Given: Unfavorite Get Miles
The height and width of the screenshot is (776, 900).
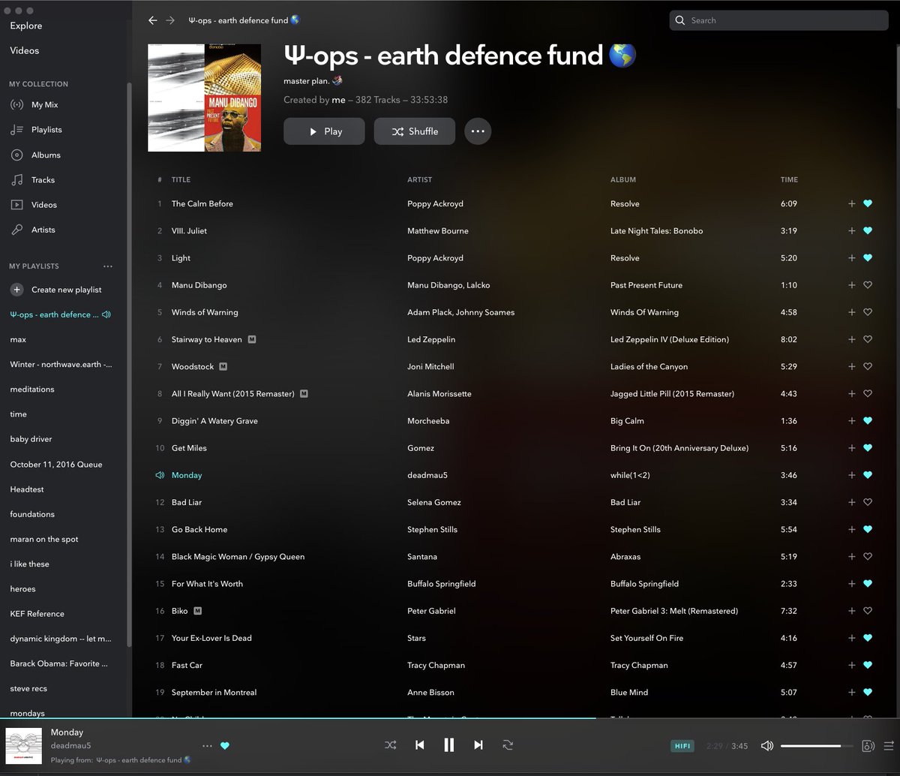Looking at the screenshot, I should point(868,448).
